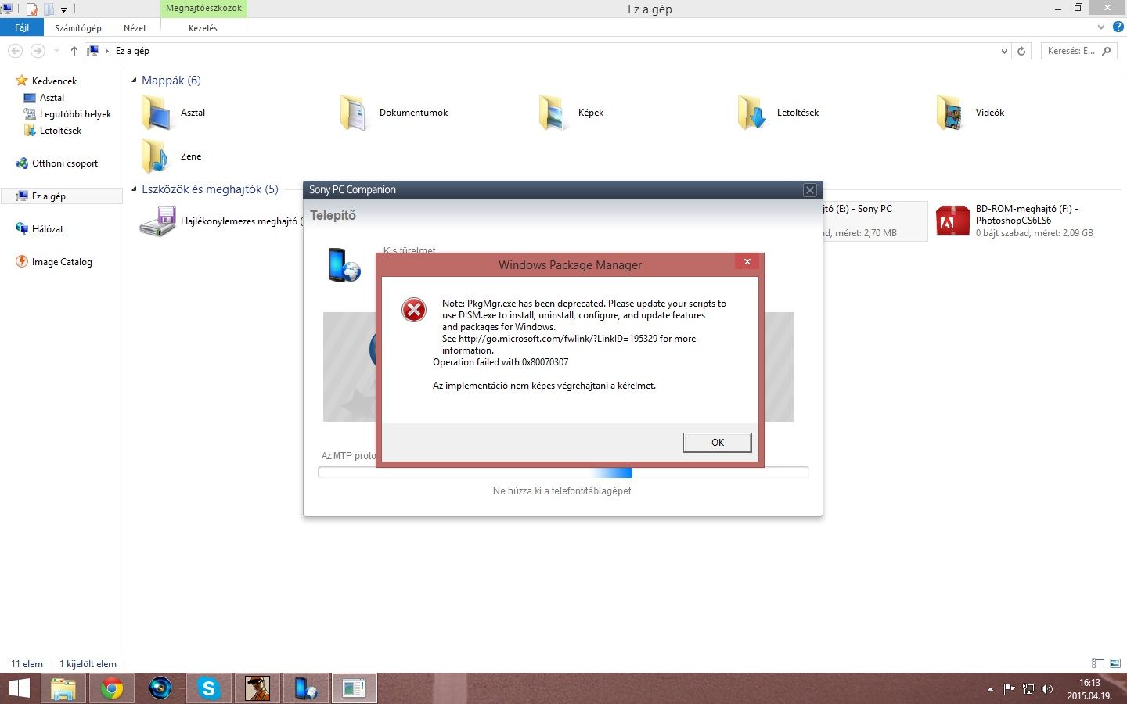Select the Képek folder icon
1127x704 pixels.
(553, 113)
